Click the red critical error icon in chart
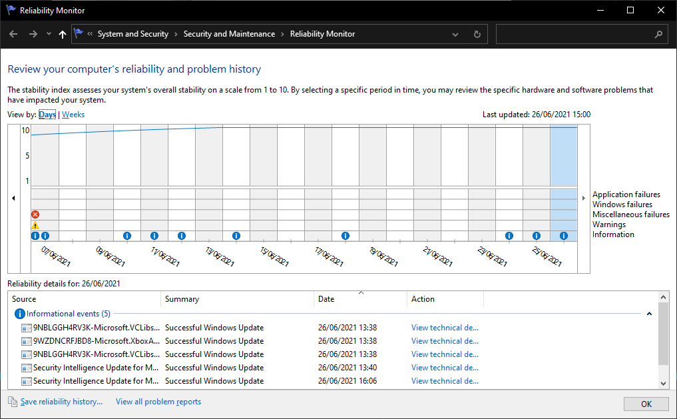Image resolution: width=677 pixels, height=419 pixels. tap(35, 214)
